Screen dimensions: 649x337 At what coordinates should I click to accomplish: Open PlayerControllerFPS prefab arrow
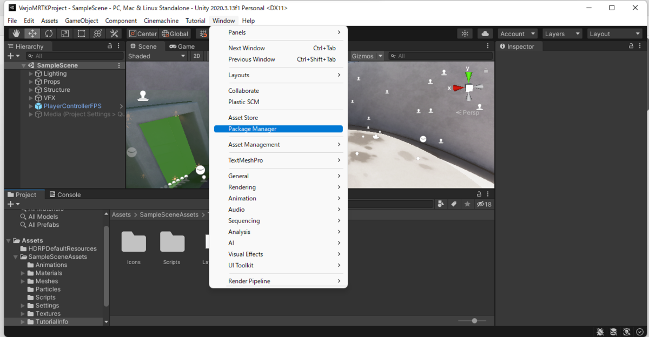[x=121, y=106]
